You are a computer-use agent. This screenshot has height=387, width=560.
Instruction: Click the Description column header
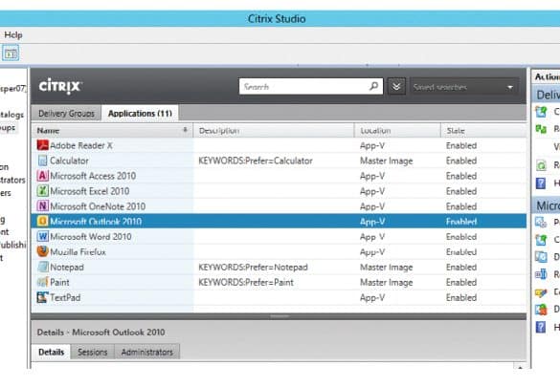(274, 130)
